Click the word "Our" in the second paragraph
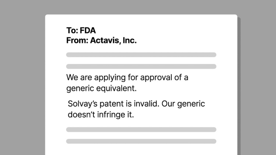Screen dimensions: 276x155 point(168,104)
